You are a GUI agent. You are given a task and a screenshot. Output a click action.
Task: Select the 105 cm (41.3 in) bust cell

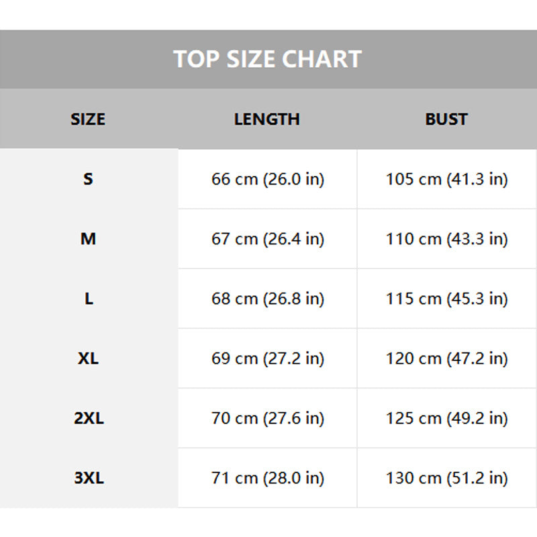pos(447,179)
